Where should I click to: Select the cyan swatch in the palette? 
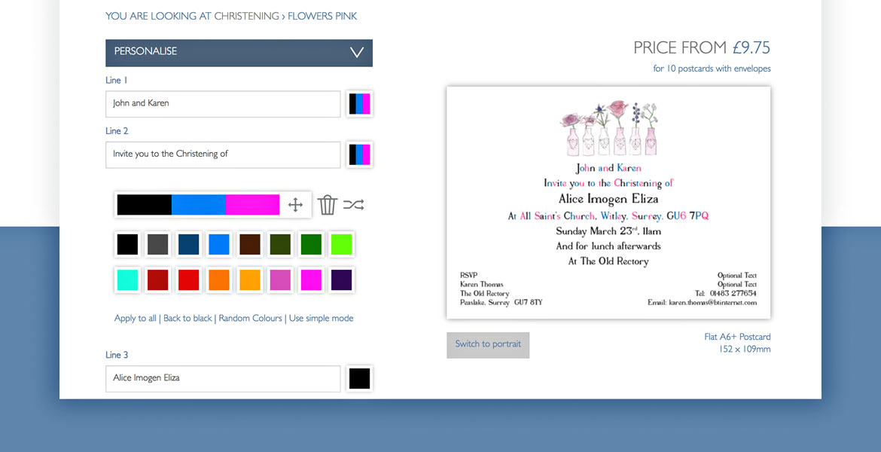pyautogui.click(x=127, y=279)
